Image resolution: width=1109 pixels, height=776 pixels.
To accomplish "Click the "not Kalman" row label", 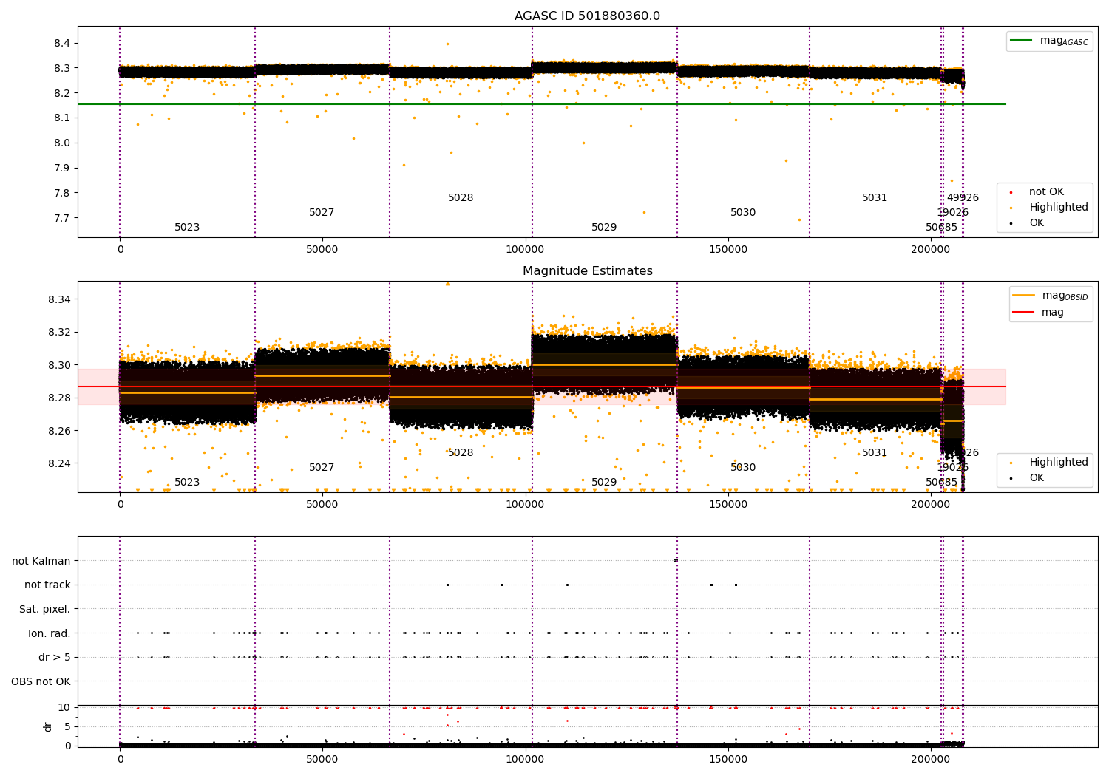I will tap(41, 562).
